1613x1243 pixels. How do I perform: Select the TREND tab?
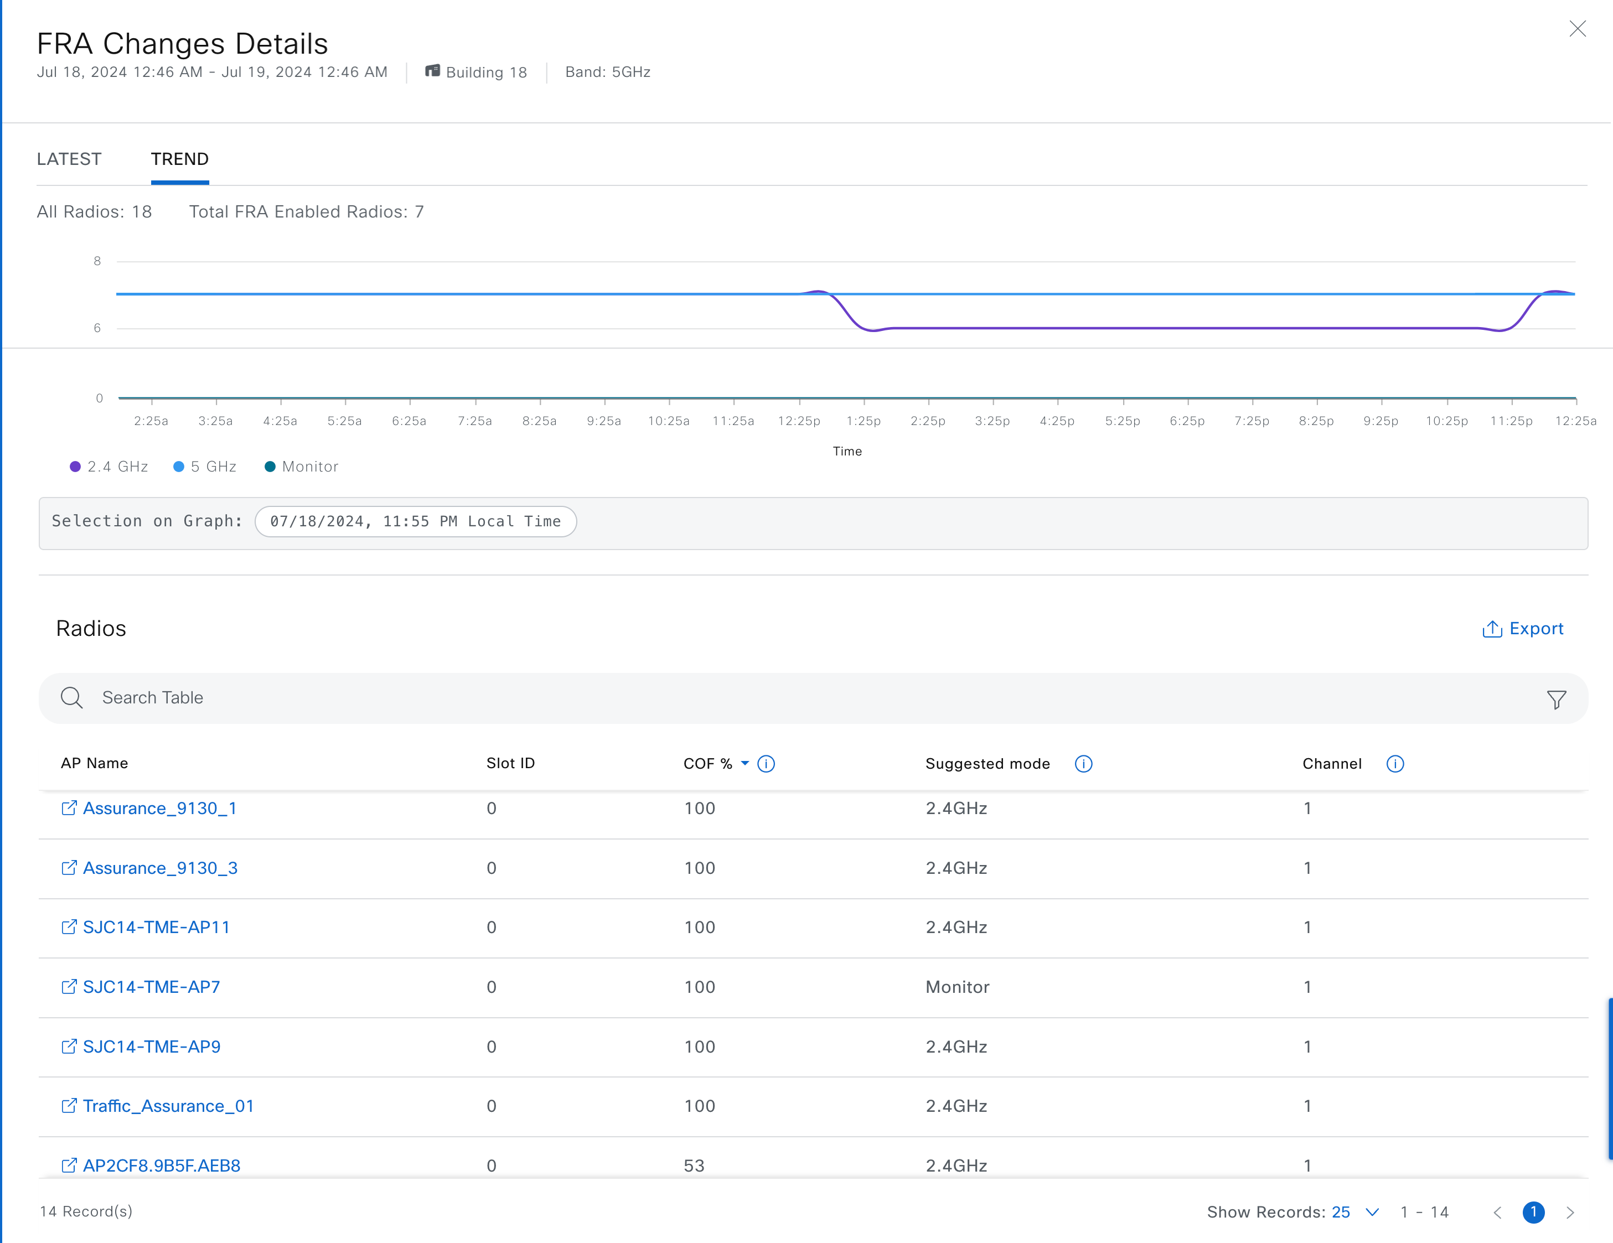click(179, 159)
